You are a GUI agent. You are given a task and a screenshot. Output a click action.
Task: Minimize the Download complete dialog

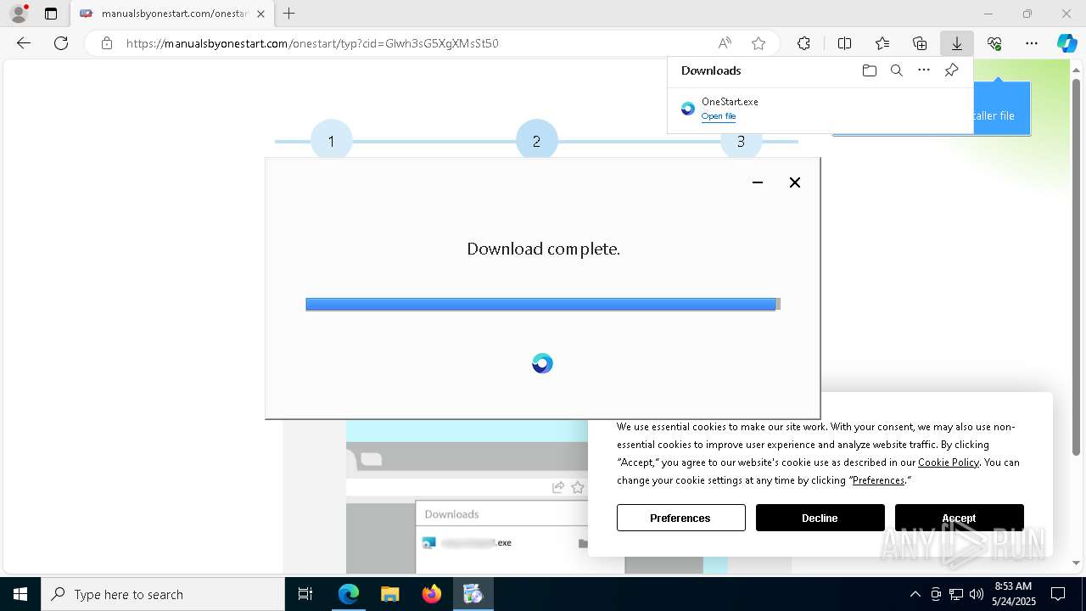point(758,182)
